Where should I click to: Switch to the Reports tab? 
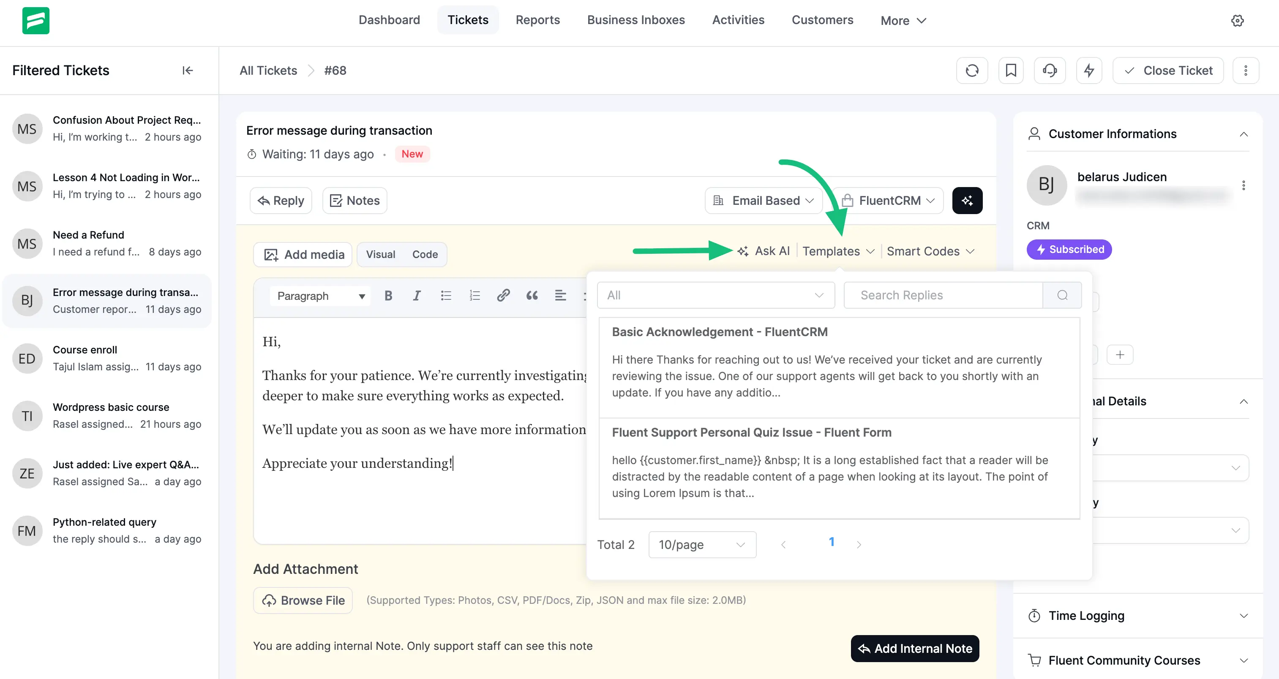click(538, 20)
